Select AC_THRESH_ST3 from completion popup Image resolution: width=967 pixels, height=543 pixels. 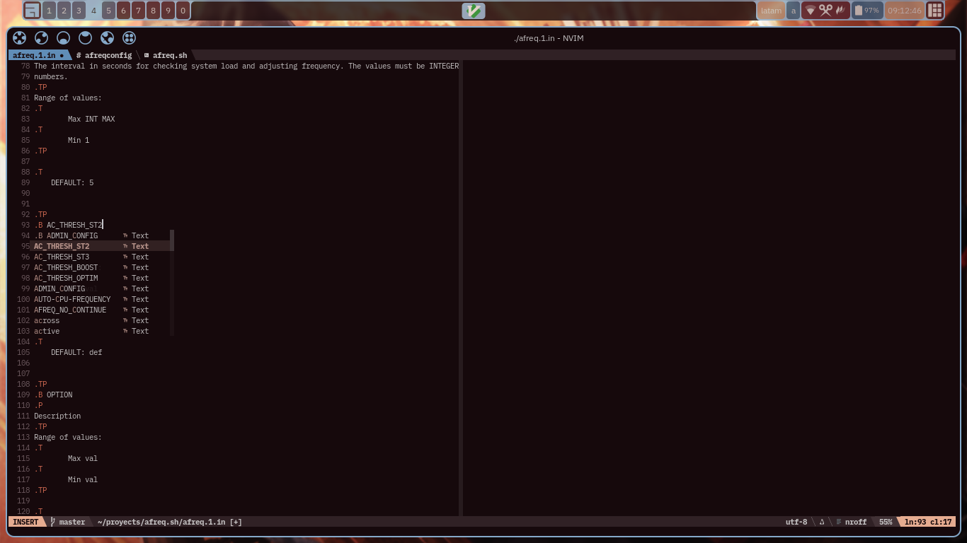click(62, 257)
